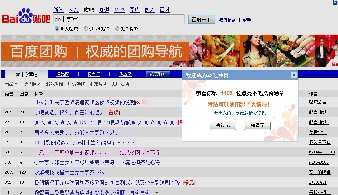
Task: Open the 吧友互动 category
Action: click(98, 84)
